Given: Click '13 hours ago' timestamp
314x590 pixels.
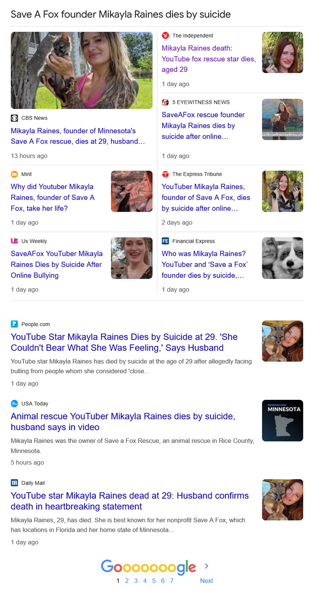Looking at the screenshot, I should coord(29,156).
